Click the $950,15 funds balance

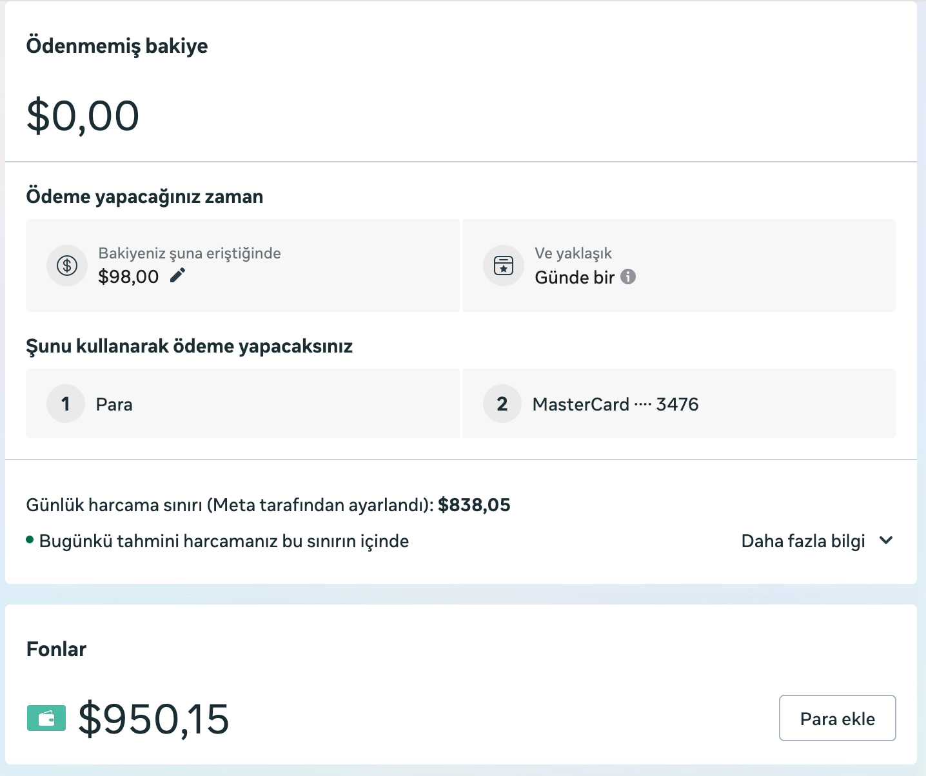coord(153,719)
